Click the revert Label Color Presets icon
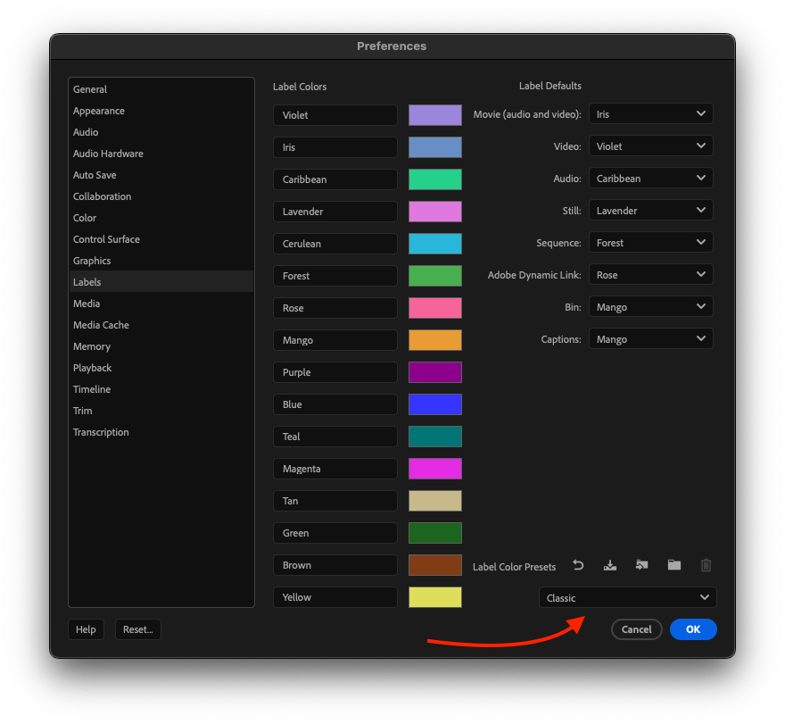Image resolution: width=785 pixels, height=724 pixels. point(578,565)
